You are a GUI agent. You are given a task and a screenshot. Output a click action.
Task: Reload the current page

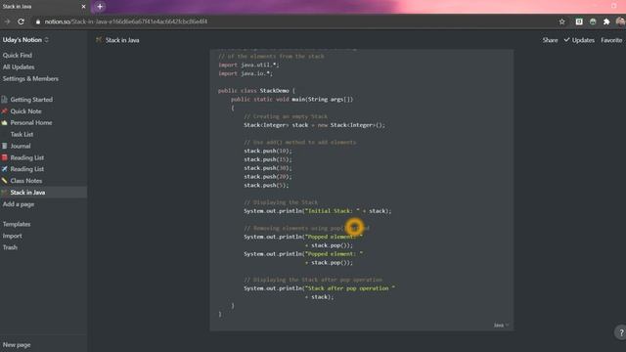click(x=21, y=22)
